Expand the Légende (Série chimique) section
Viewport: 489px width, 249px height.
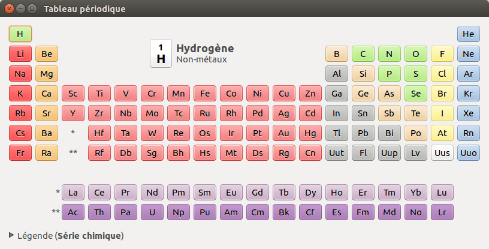pyautogui.click(x=66, y=236)
